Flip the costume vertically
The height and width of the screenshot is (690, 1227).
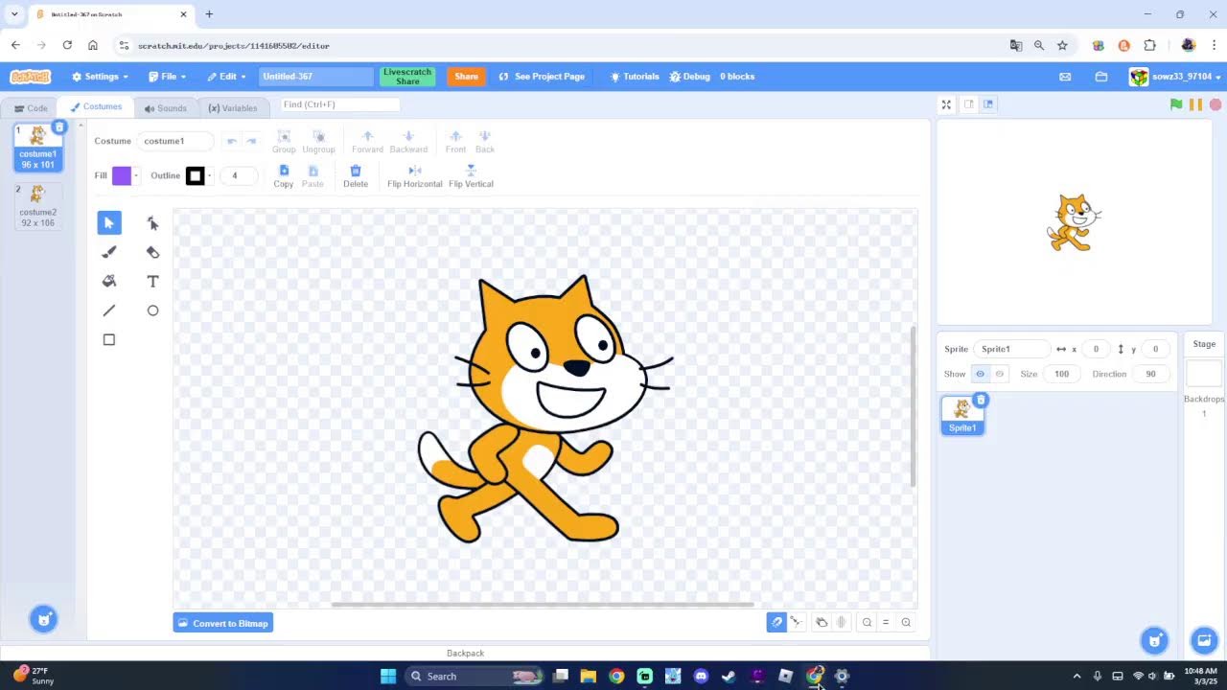[471, 176]
